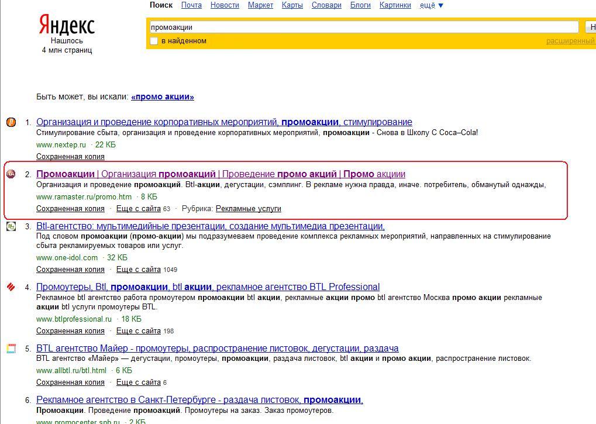Open "Сохраненная копия" for btlprofessional.ru result
Screen dimensions: 596x424
coord(70,331)
